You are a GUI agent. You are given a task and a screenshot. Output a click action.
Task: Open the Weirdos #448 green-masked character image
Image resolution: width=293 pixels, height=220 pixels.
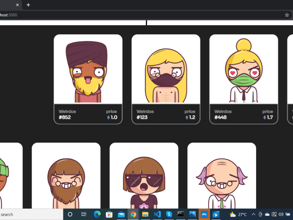tap(244, 69)
